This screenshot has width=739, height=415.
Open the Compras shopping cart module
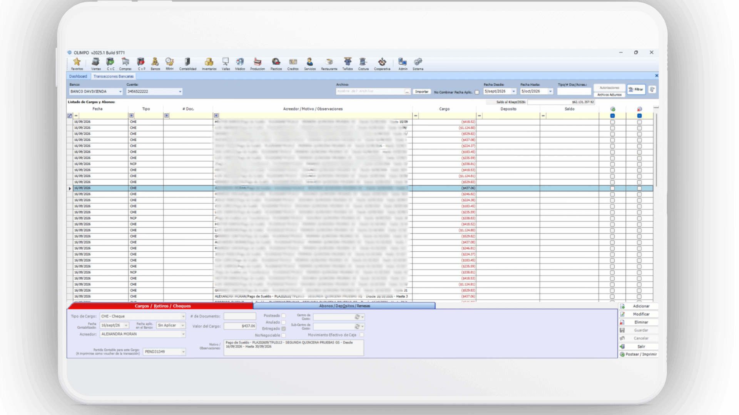pos(125,64)
